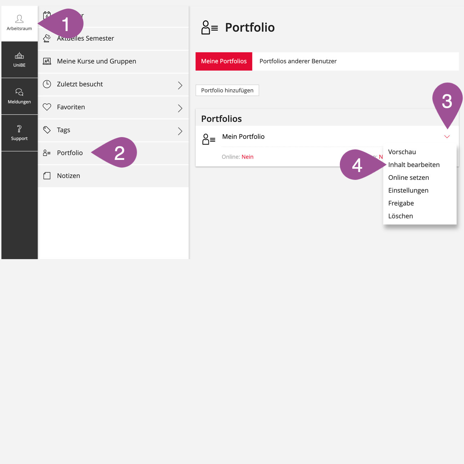This screenshot has width=464, height=464.
Task: Click the Meine Kurse und Gruppen icon
Action: point(47,61)
